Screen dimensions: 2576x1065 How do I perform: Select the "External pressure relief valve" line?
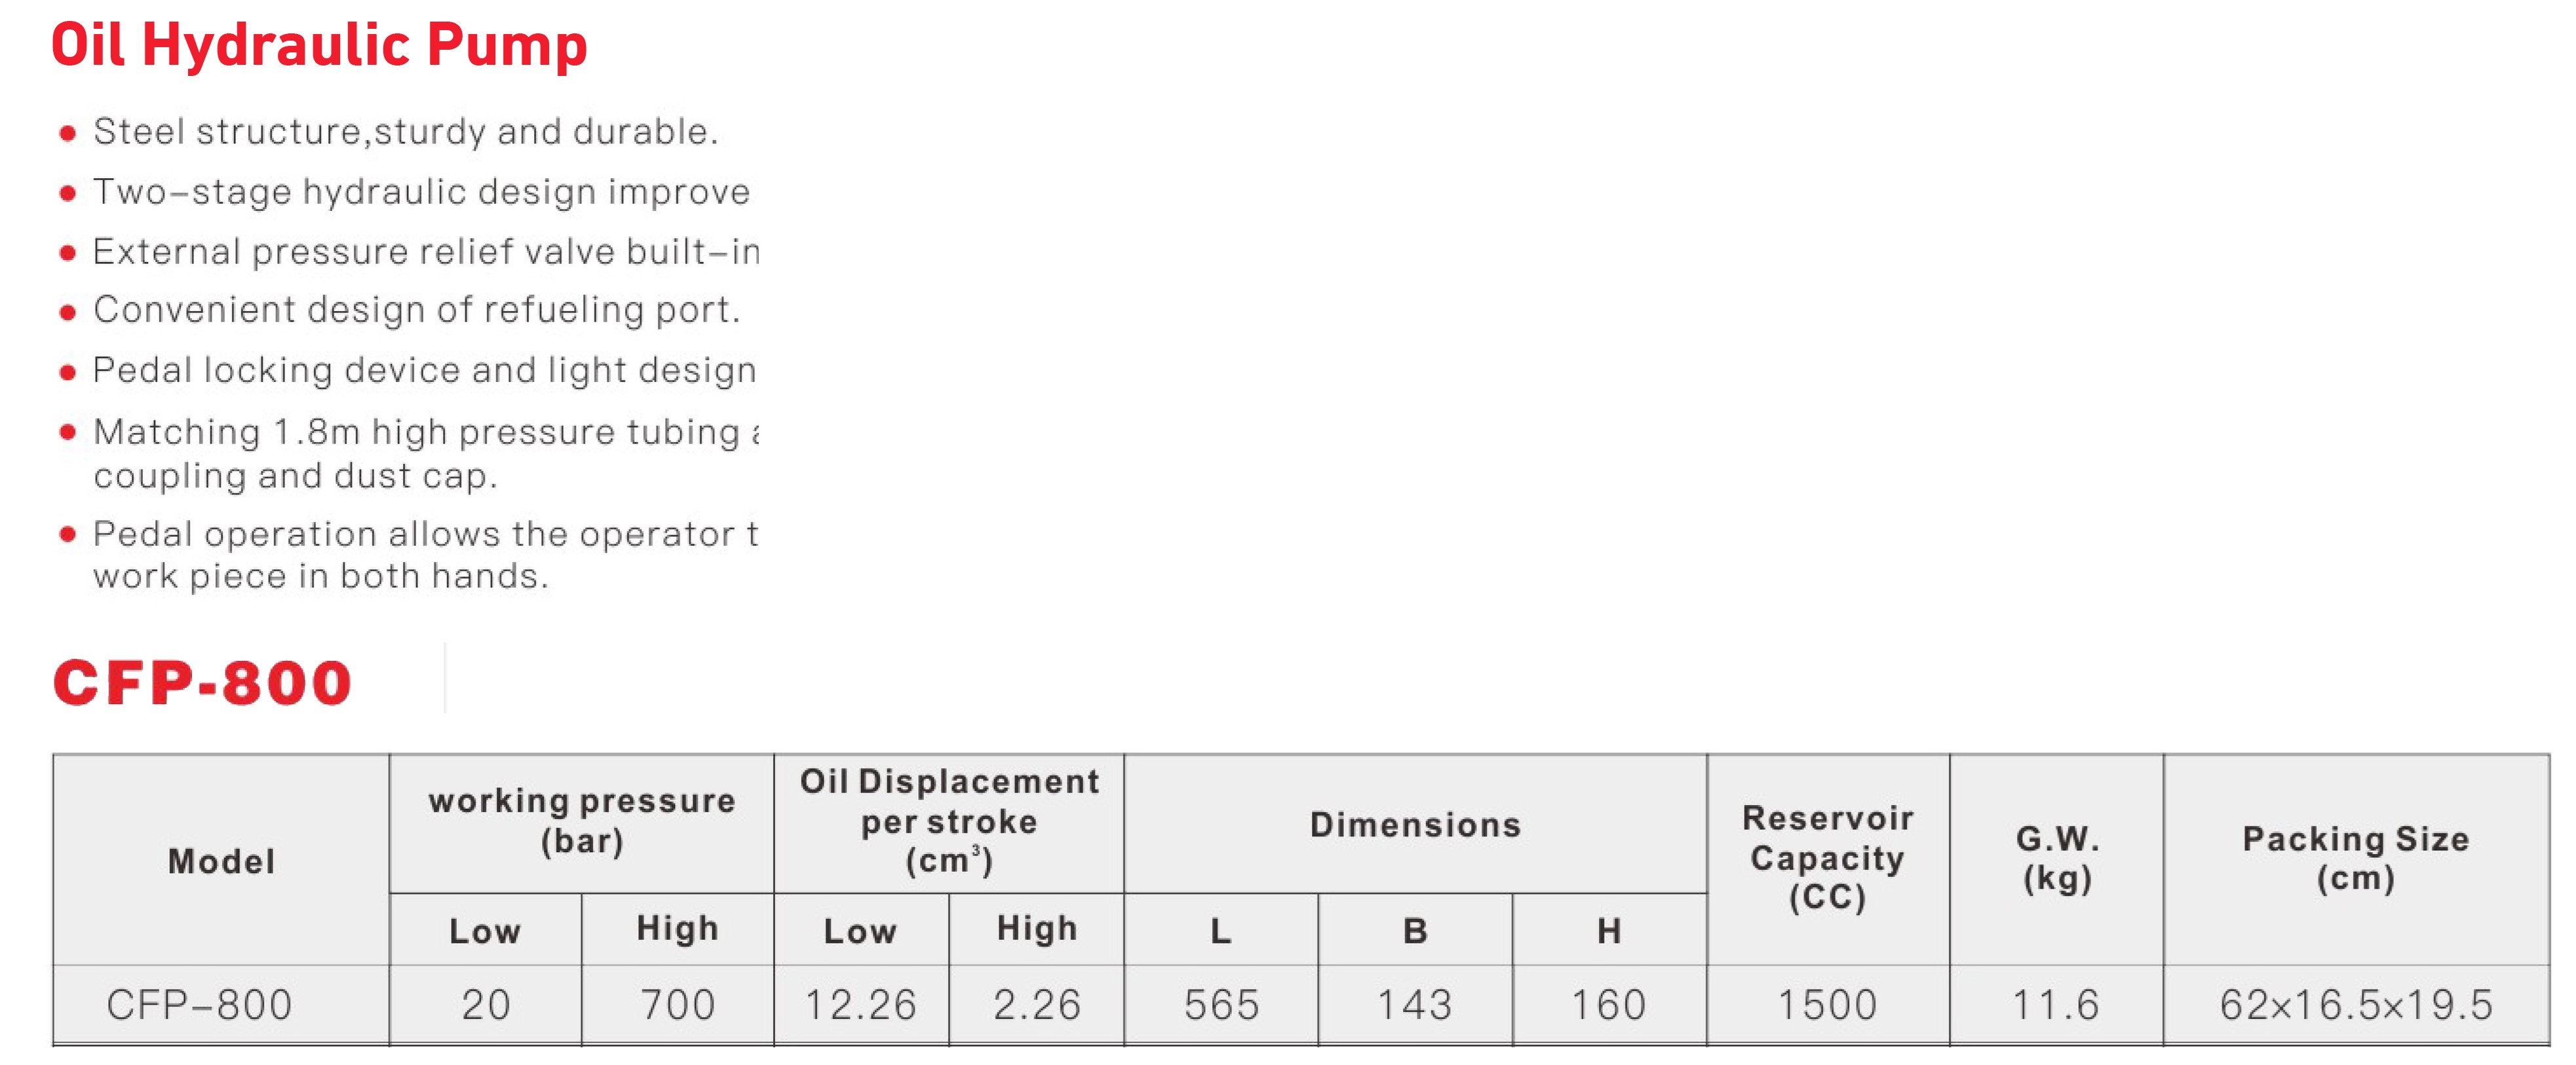point(425,252)
